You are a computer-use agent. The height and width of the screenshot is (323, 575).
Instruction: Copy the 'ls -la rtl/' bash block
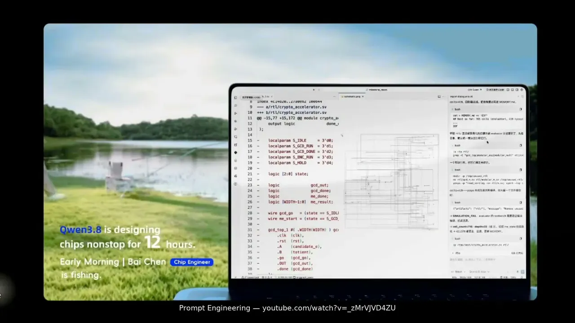[521, 145]
